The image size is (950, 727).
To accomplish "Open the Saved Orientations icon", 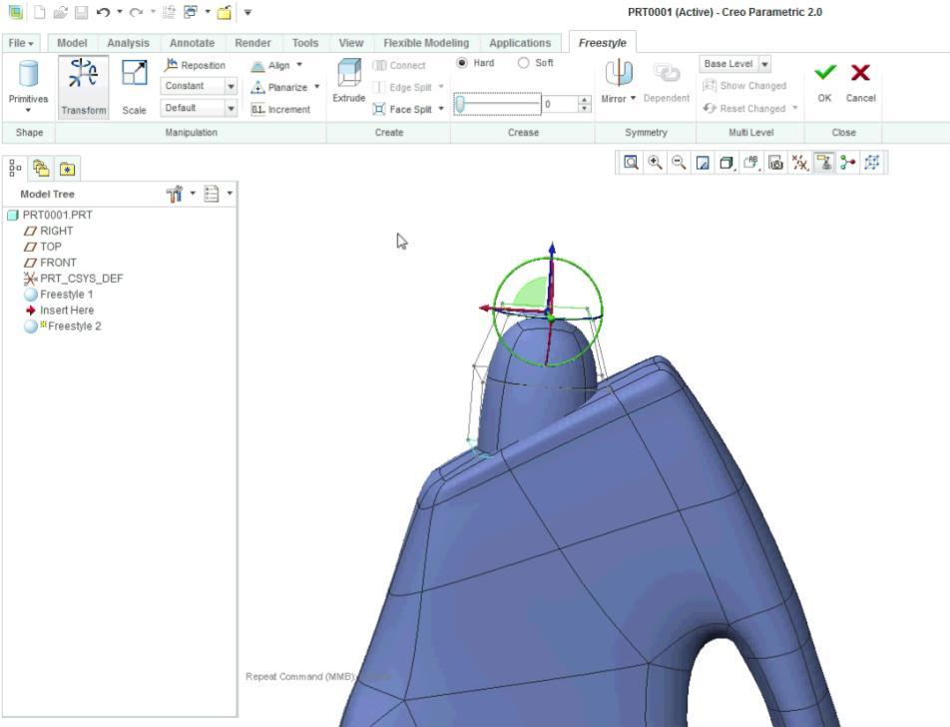I will pos(751,163).
